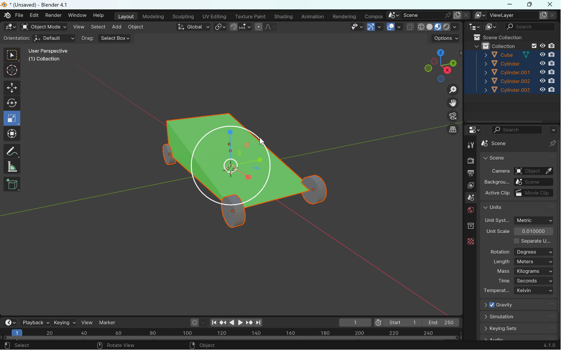Viewport: 561px width, 350px height.
Task: Open Global transform orientation dropdown
Action: point(193,27)
